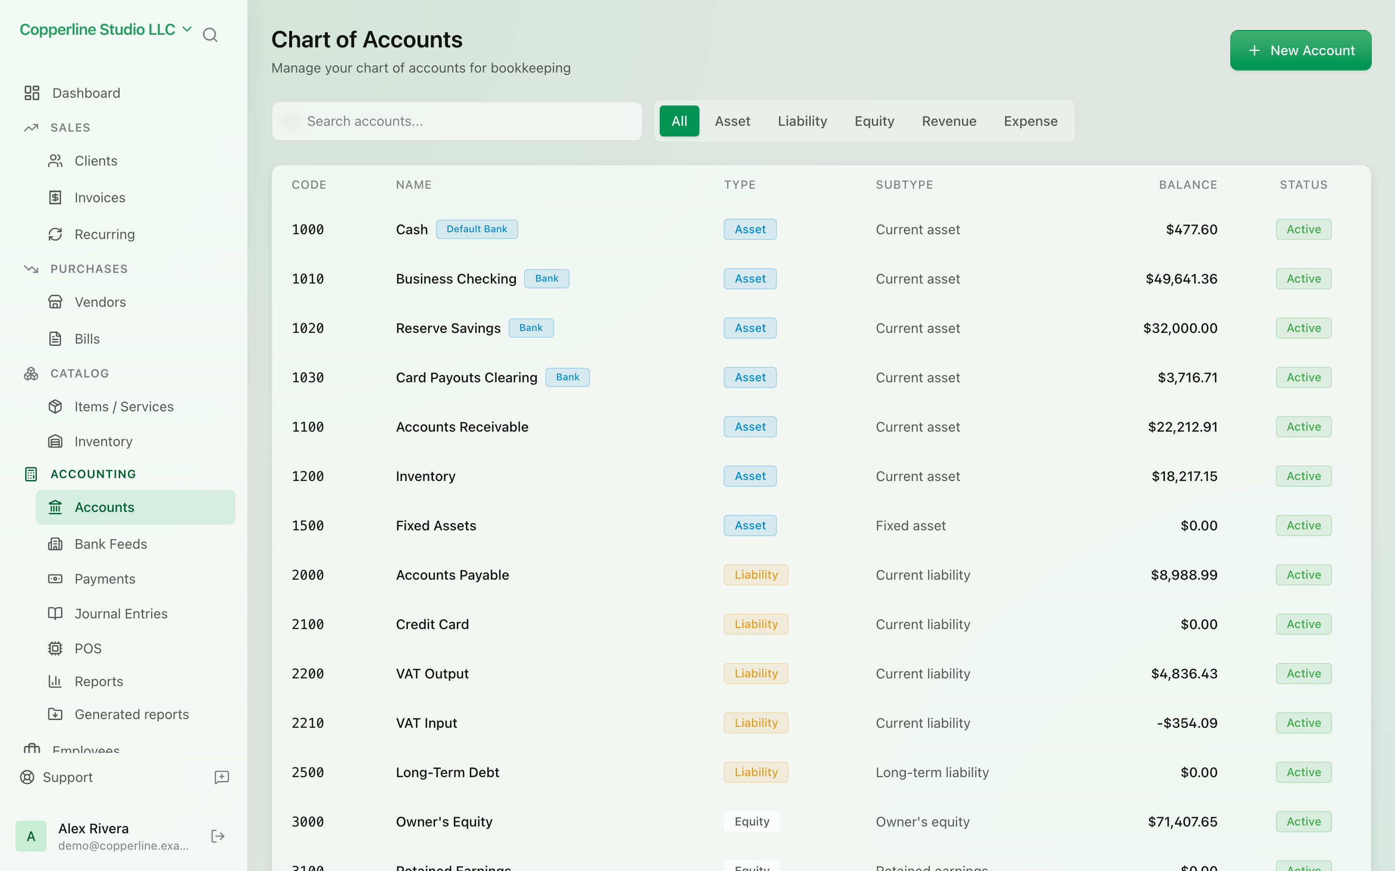Image resolution: width=1395 pixels, height=871 pixels.
Task: Click the Payments banknote icon
Action: coord(55,579)
